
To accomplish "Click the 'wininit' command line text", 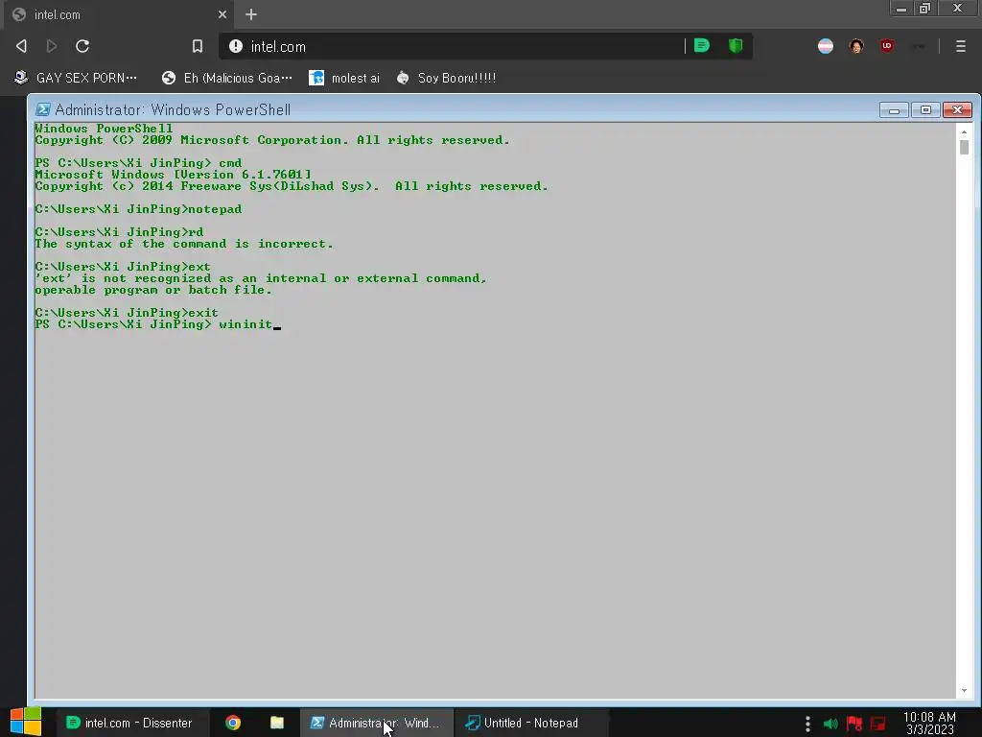I will click(245, 324).
